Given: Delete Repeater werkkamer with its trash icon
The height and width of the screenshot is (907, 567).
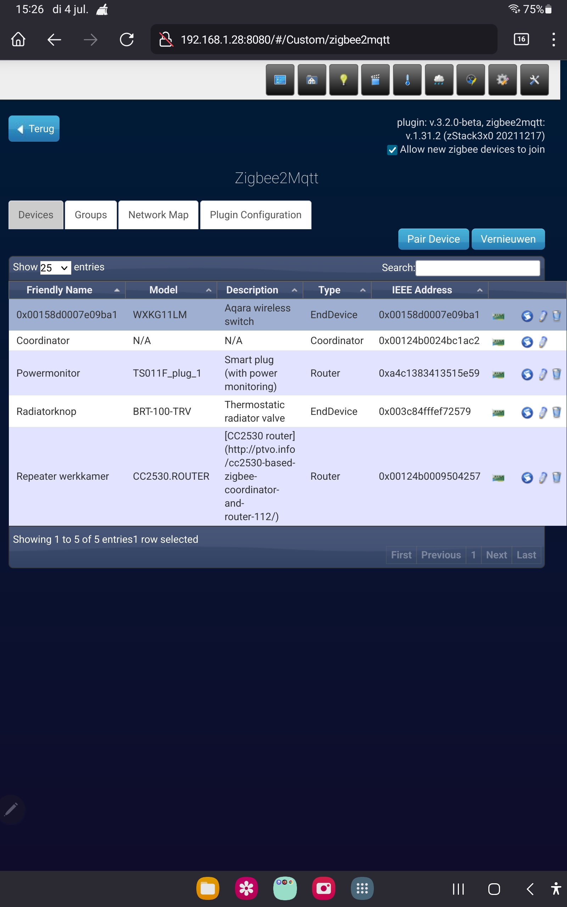Looking at the screenshot, I should pyautogui.click(x=556, y=478).
